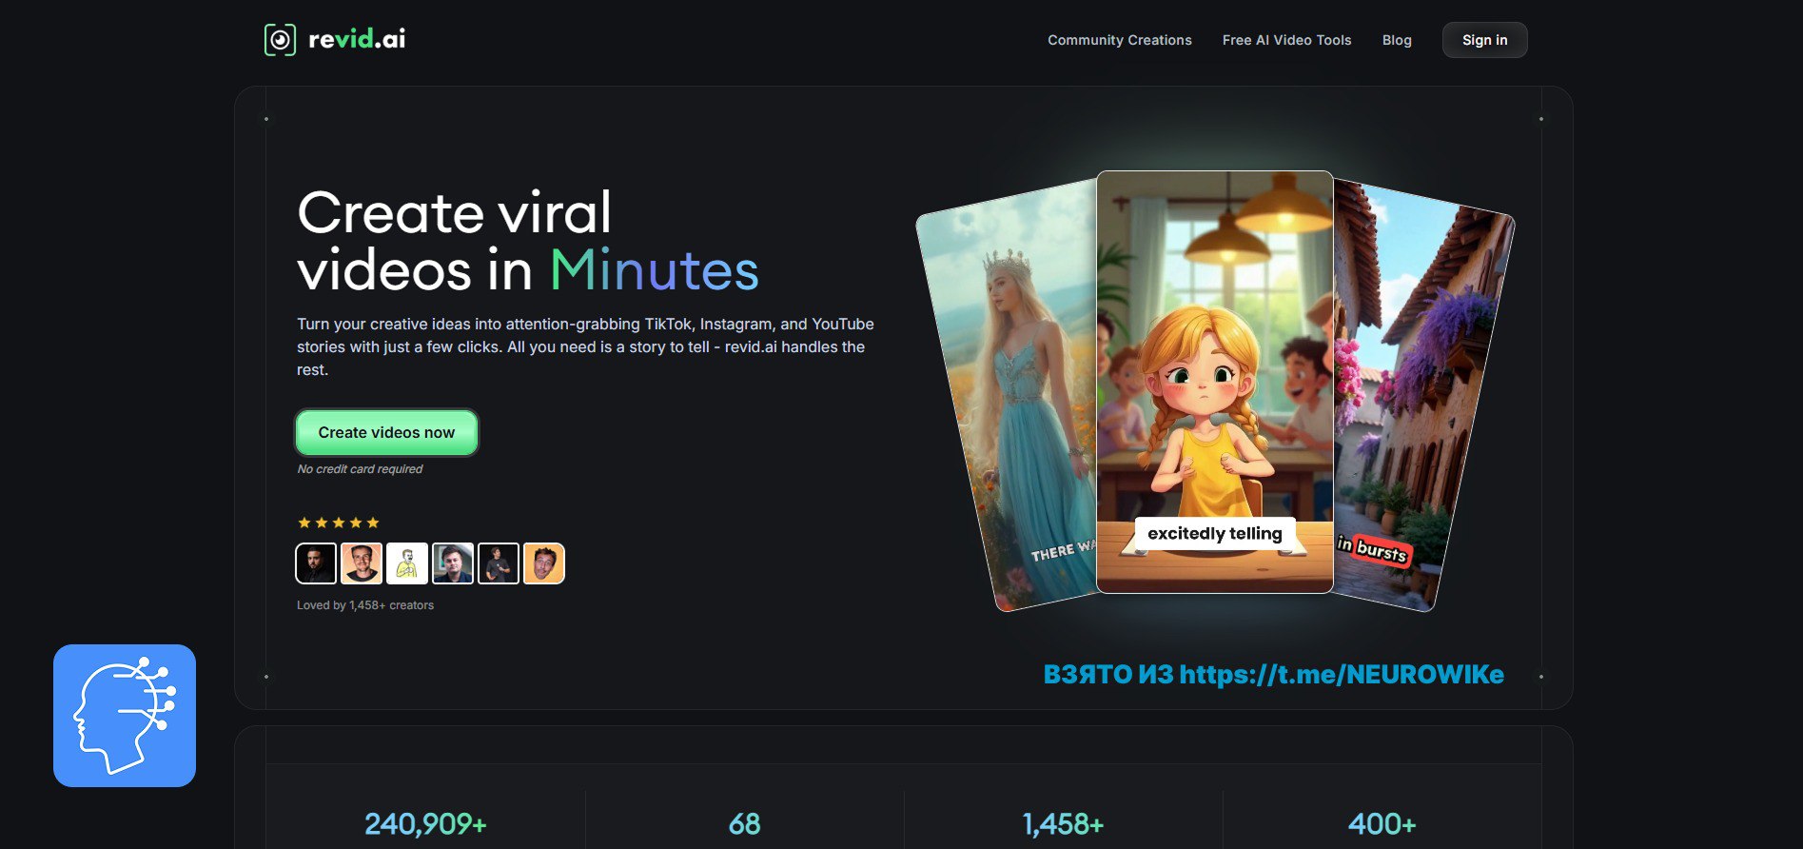Click the five-star rating icons

(339, 523)
